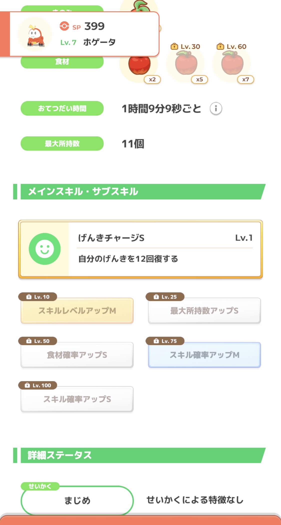
Task: Tap the 食材 green label
Action: [62, 62]
